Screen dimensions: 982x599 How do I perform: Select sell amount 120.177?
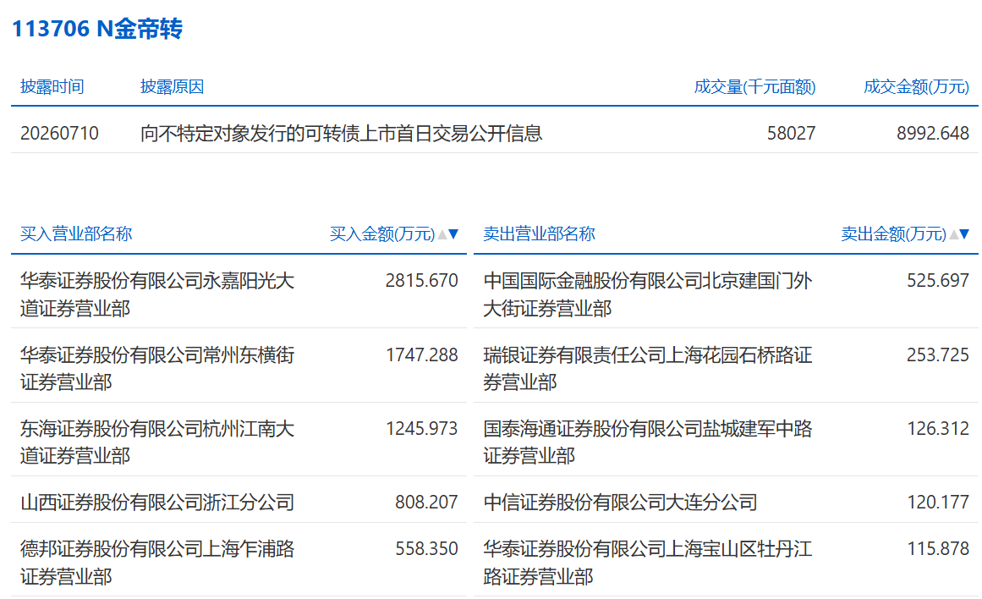[938, 502]
